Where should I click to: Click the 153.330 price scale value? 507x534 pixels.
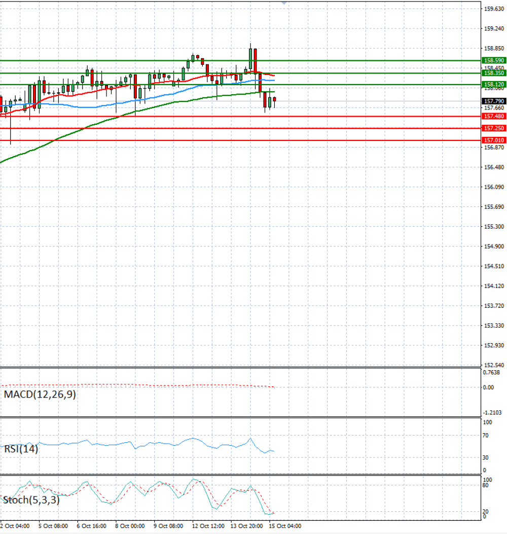click(494, 326)
